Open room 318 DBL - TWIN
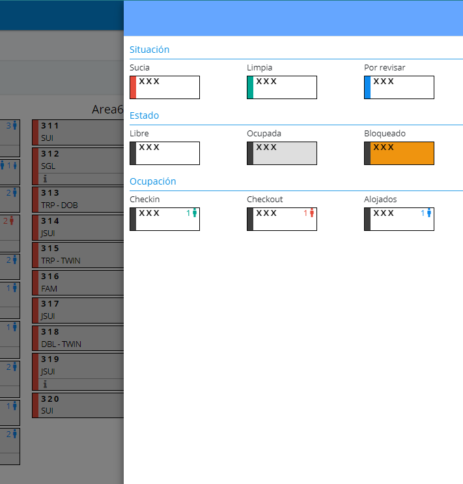The width and height of the screenshot is (463, 484). click(79, 338)
